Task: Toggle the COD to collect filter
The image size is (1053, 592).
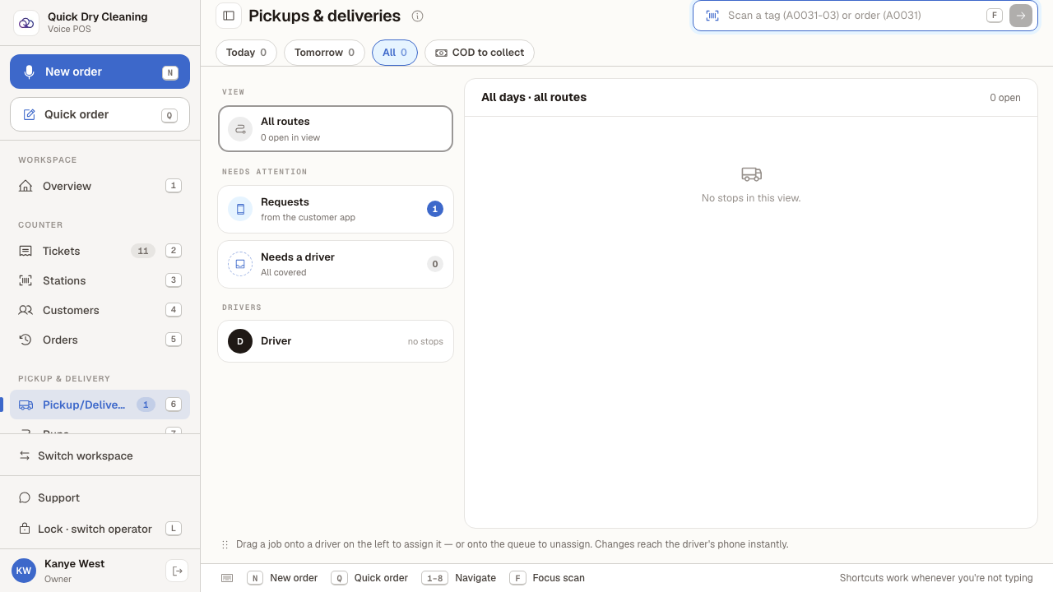Action: pyautogui.click(x=480, y=53)
